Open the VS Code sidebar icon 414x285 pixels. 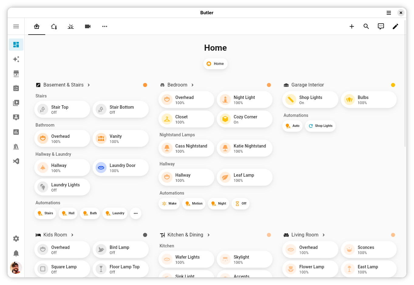point(16,161)
